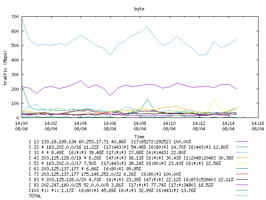Image resolution: width=266 pixels, height=200 pixels.
Task: Click legend entry [4] 203.125.128.0/19
Action: pos(131,158)
